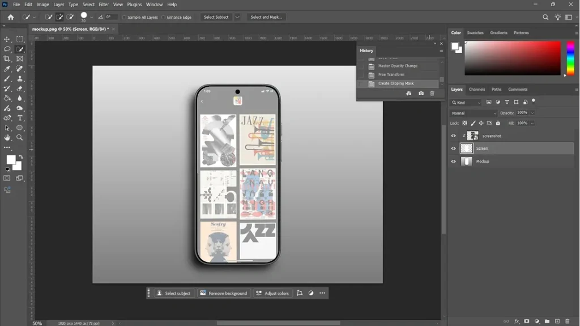The width and height of the screenshot is (580, 326).
Task: Hide the screenshot layer
Action: (454, 136)
